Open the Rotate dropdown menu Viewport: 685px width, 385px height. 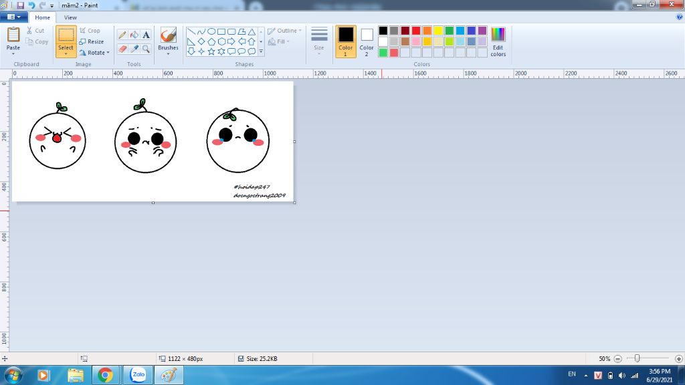click(94, 52)
